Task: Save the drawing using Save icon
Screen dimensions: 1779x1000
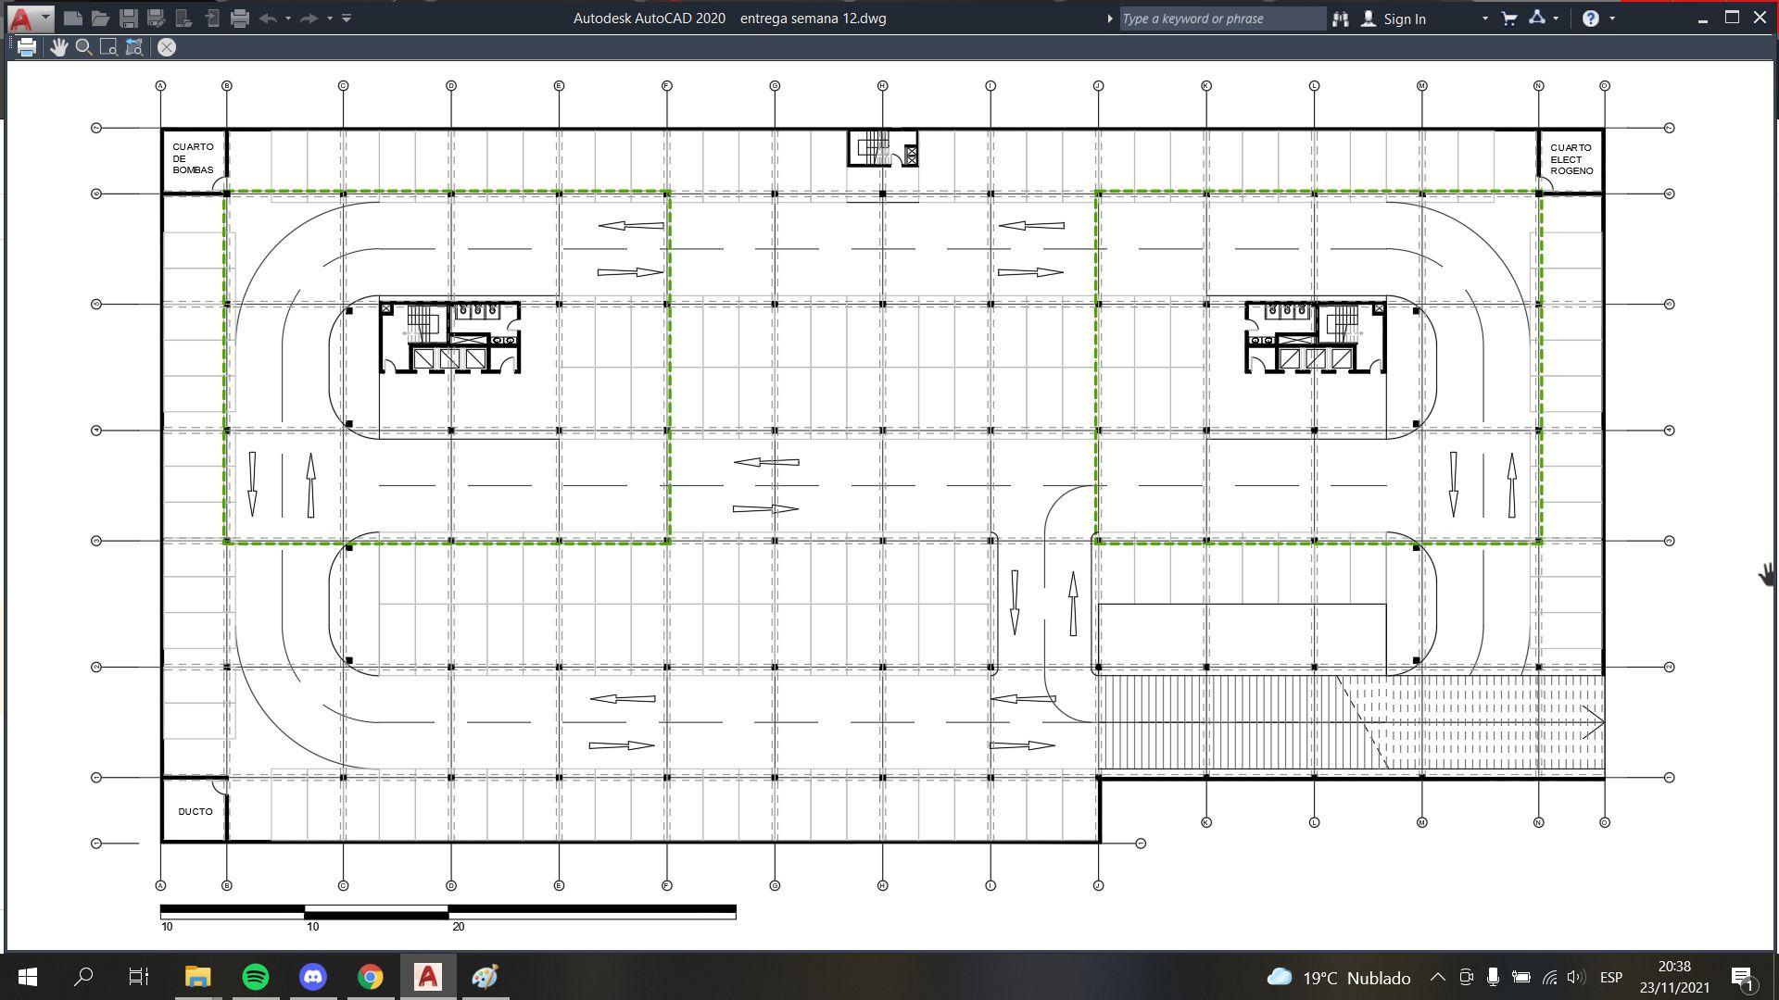Action: point(129,19)
